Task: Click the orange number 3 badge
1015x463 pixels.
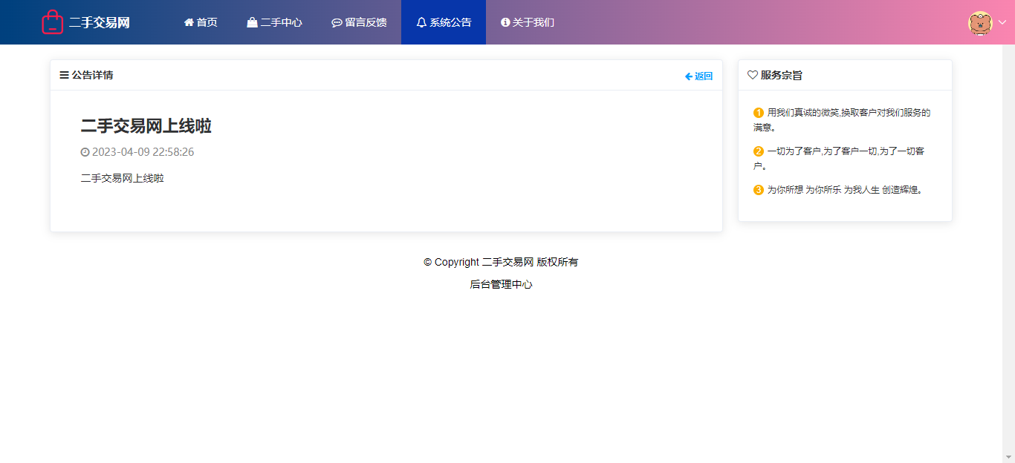Action: pos(759,190)
